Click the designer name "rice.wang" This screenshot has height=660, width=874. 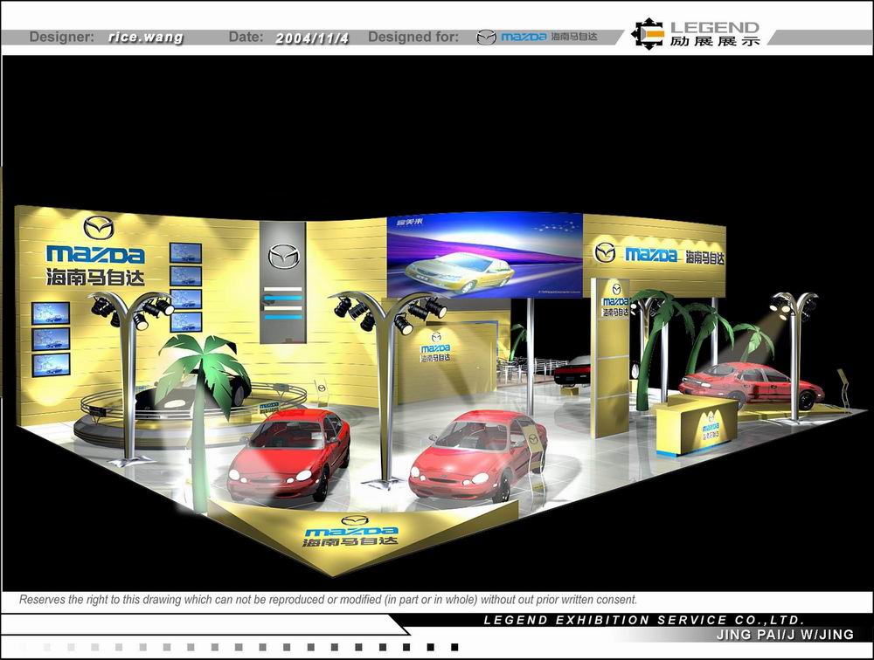(145, 38)
